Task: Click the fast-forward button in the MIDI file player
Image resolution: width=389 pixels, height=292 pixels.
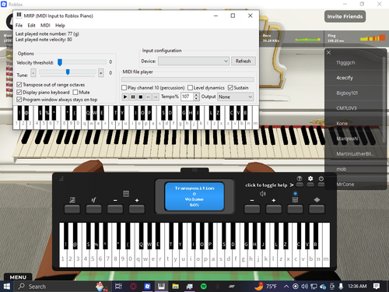Action: click(x=156, y=97)
